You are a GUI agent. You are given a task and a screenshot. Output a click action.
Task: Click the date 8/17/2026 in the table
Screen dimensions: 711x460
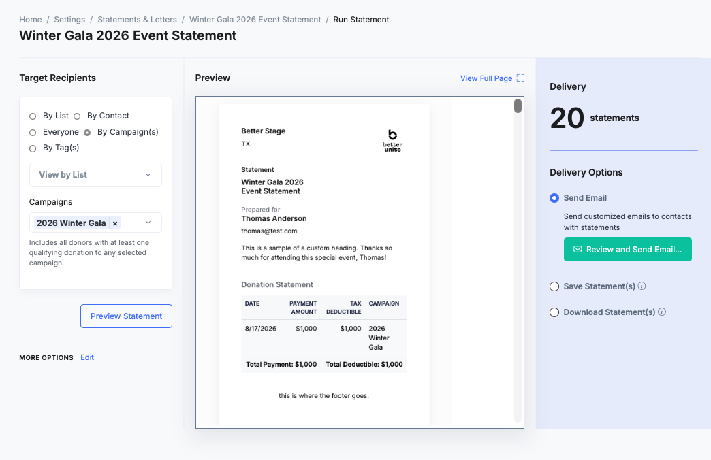click(x=261, y=328)
